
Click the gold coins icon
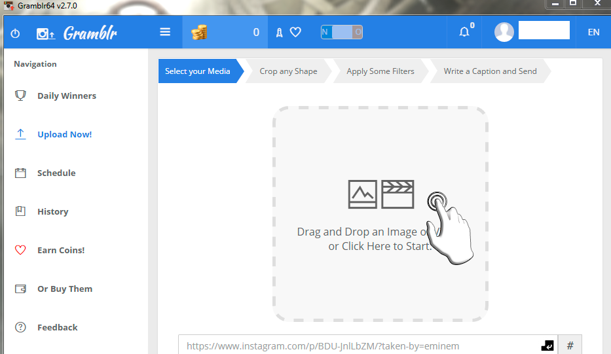pos(199,32)
